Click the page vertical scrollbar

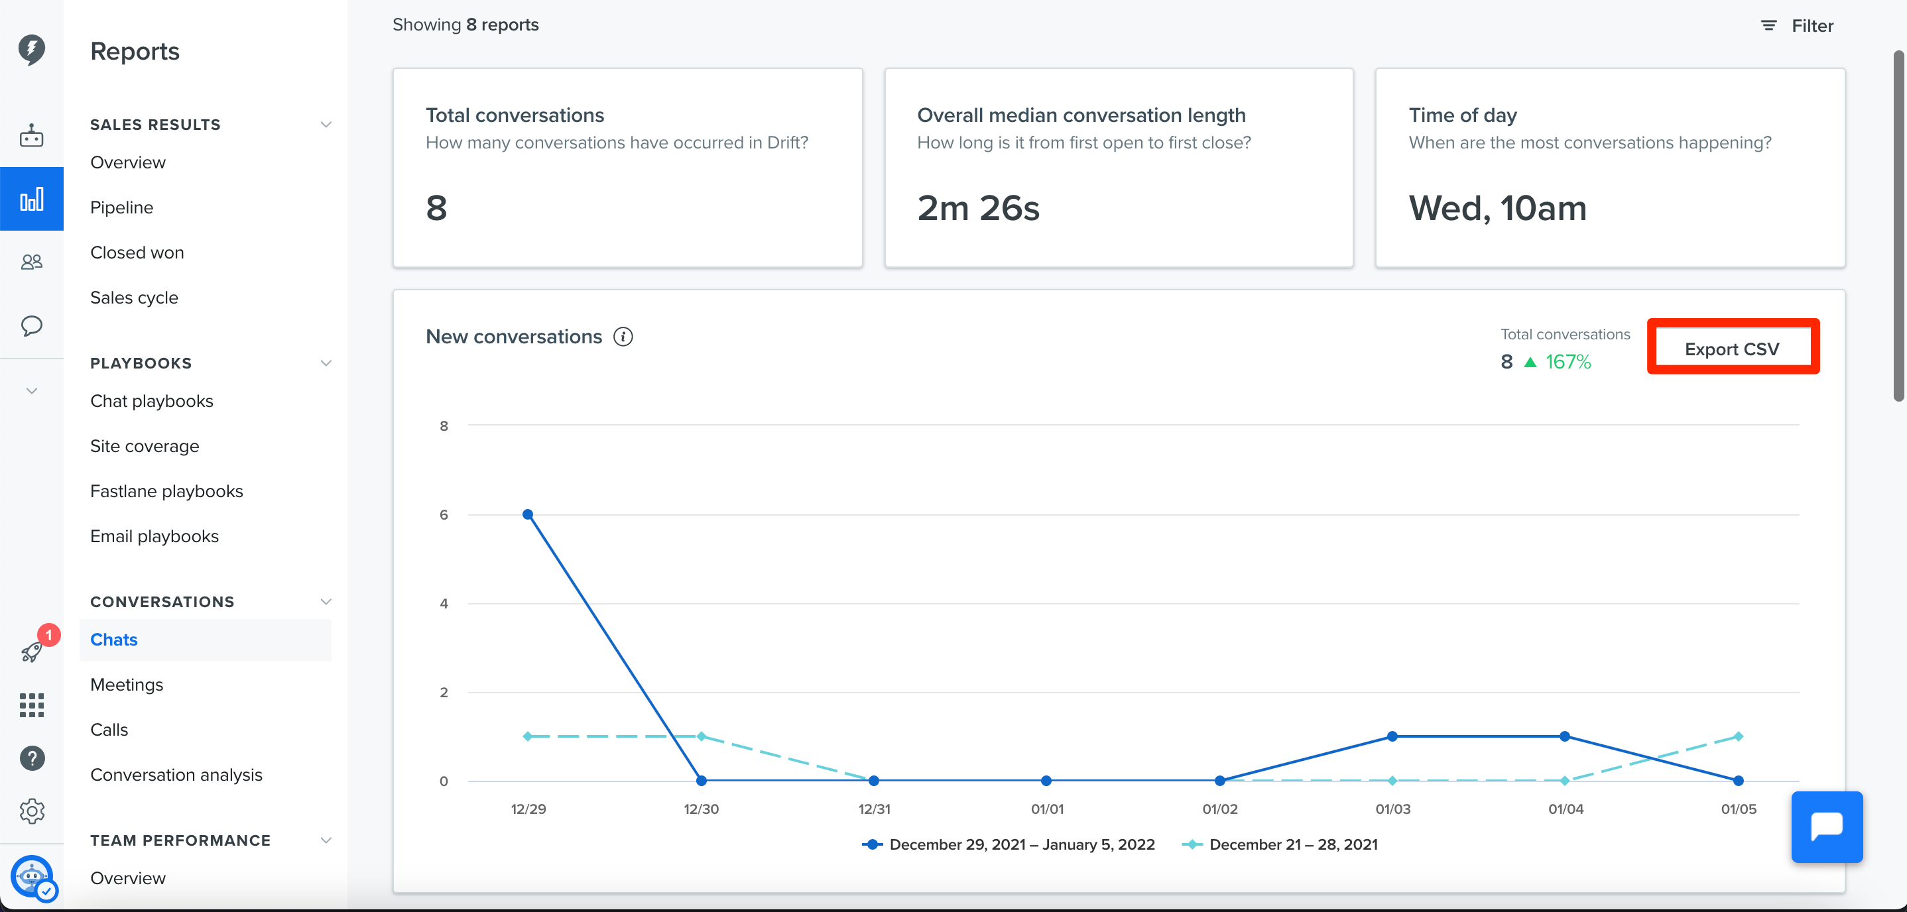[1899, 226]
